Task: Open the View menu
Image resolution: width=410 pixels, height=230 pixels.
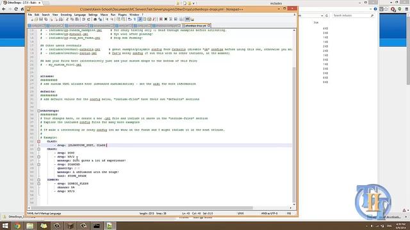Action: (x=55, y=15)
